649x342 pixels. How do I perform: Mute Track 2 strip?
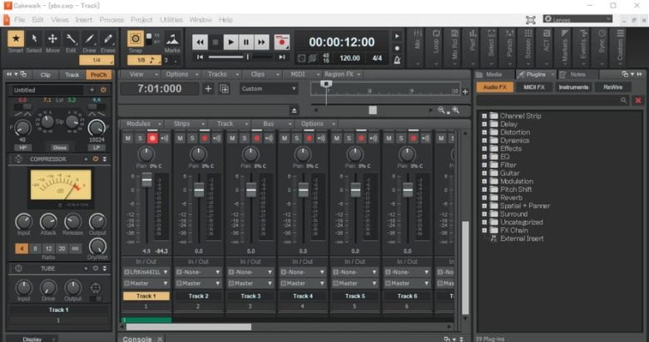(180, 139)
